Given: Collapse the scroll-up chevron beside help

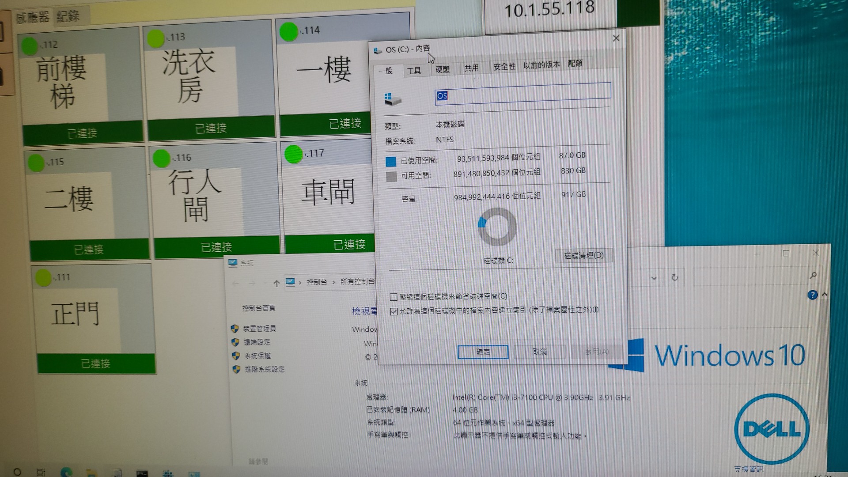Looking at the screenshot, I should point(825,294).
